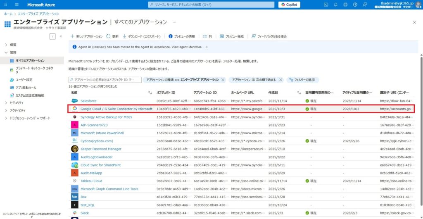Open the Salesforce application link
Viewport: 423px width, 219px height.
(88, 101)
